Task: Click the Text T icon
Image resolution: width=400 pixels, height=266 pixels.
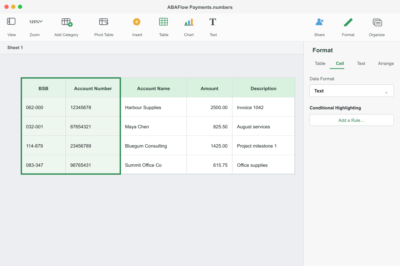Action: point(213,22)
